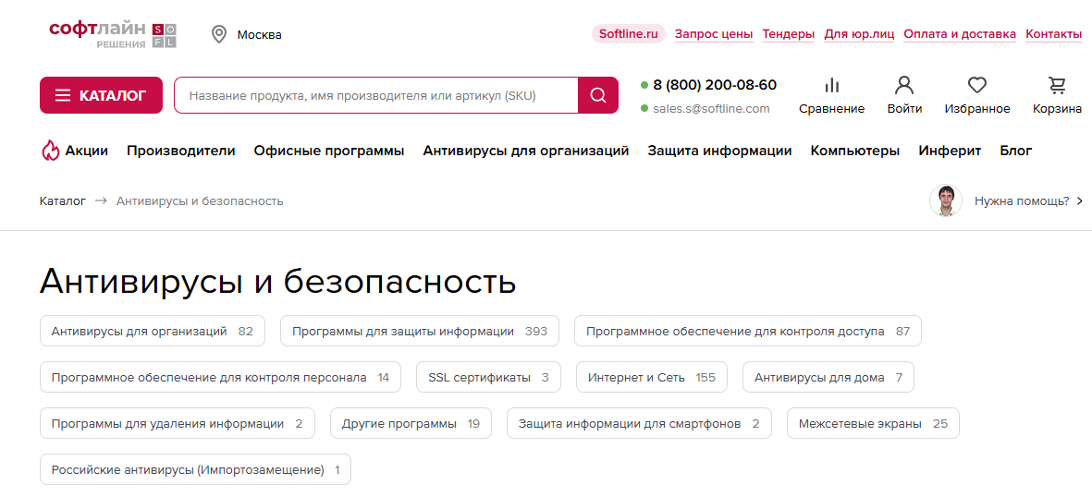Click email sales.s@softline.com
Viewport: 1092px width, 497px height.
[x=711, y=109]
